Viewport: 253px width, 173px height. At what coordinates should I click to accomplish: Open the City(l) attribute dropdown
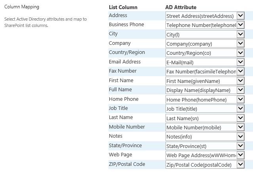pos(205,35)
